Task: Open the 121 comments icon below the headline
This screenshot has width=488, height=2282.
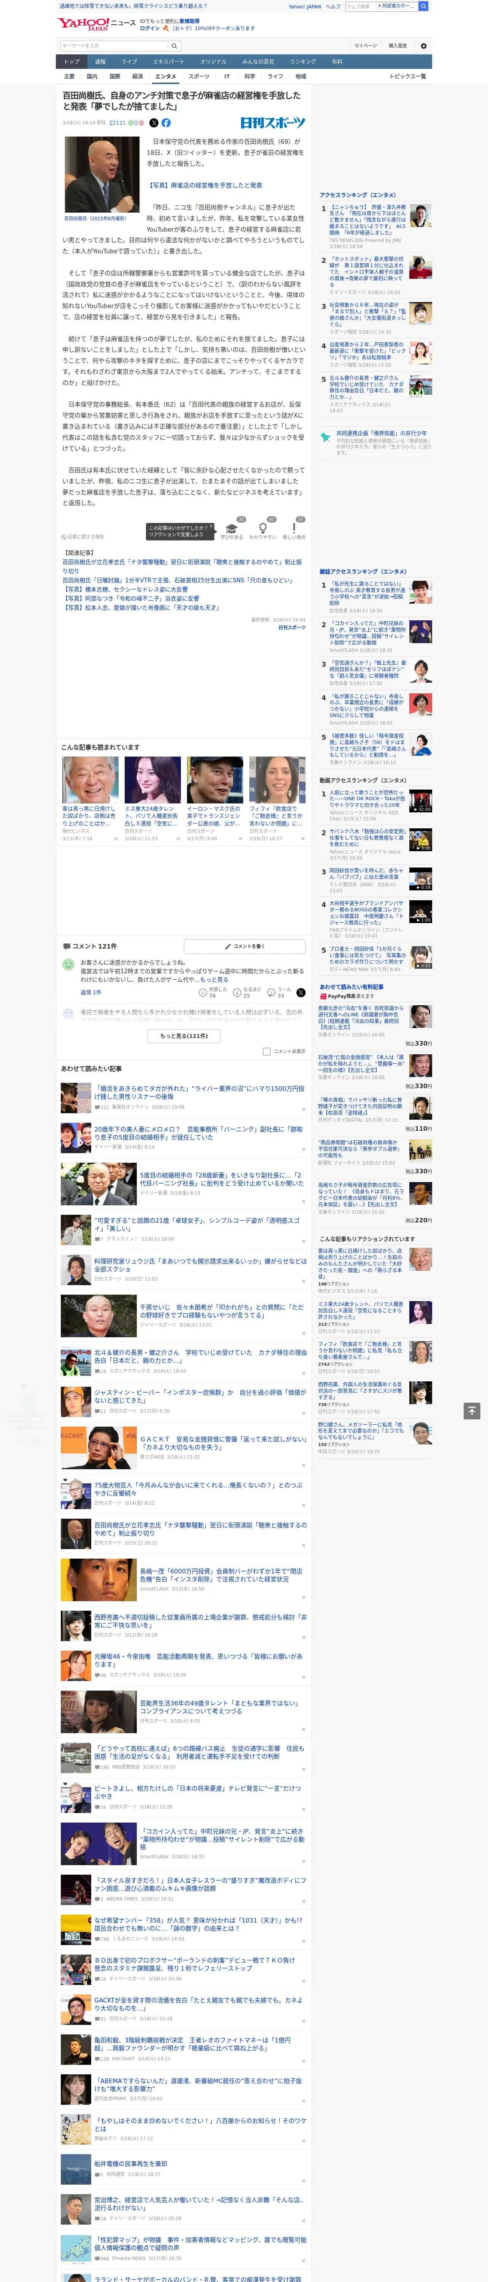Action: coord(117,123)
